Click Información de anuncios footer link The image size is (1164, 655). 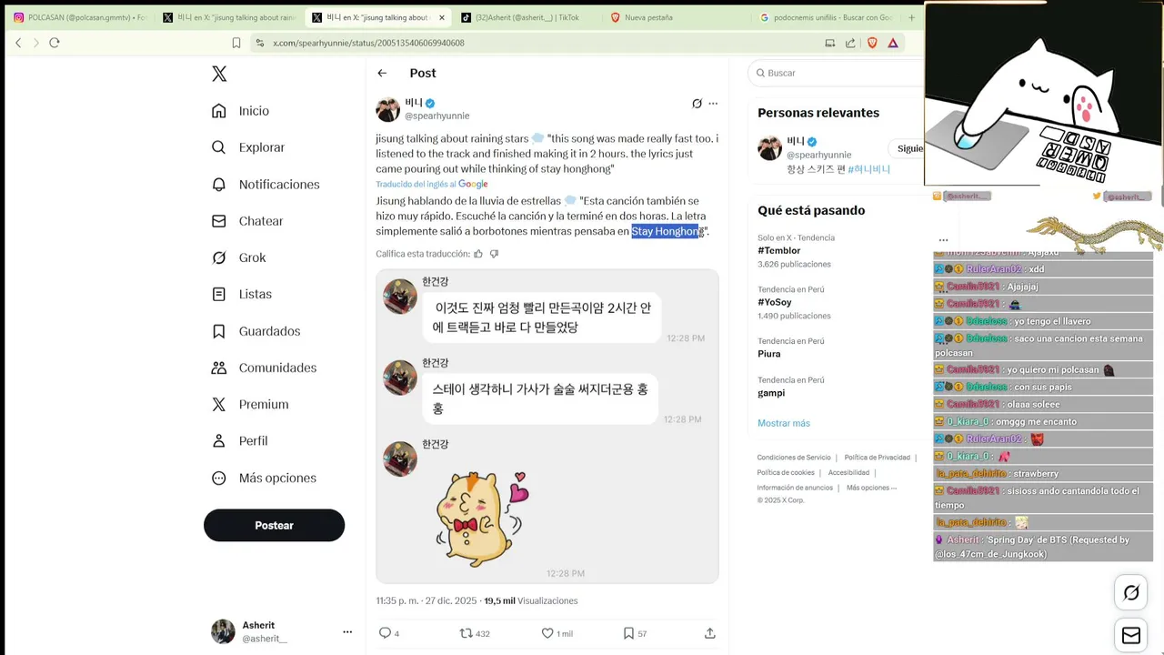pos(795,488)
